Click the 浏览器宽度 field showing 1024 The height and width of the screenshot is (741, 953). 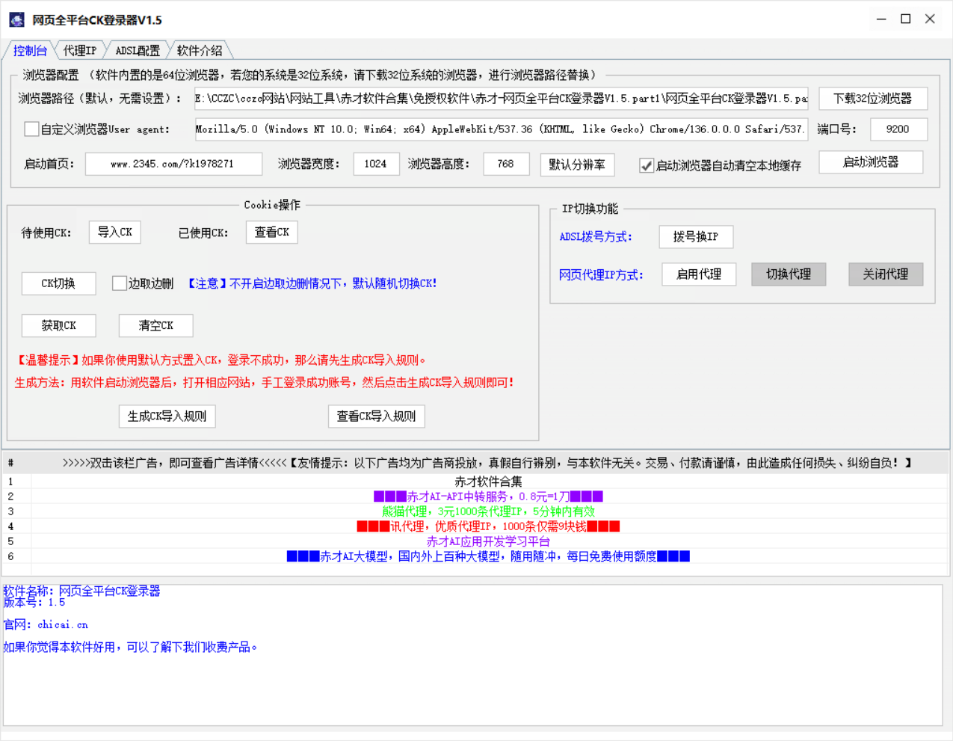[x=375, y=164]
